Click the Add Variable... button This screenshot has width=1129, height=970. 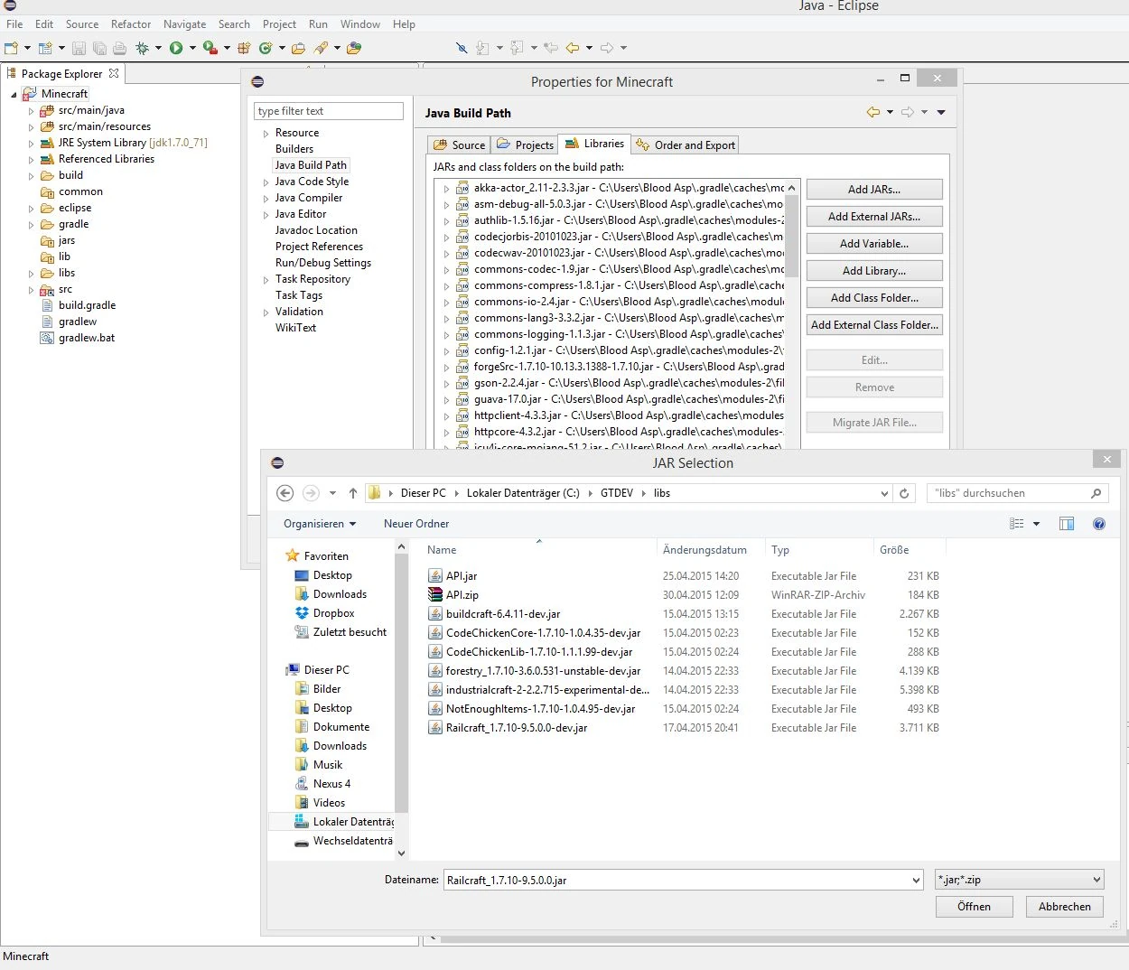pos(874,244)
